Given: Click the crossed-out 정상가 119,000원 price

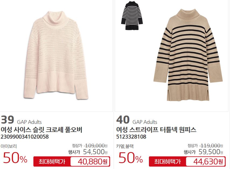Looking at the screenshot, I should point(205,146).
